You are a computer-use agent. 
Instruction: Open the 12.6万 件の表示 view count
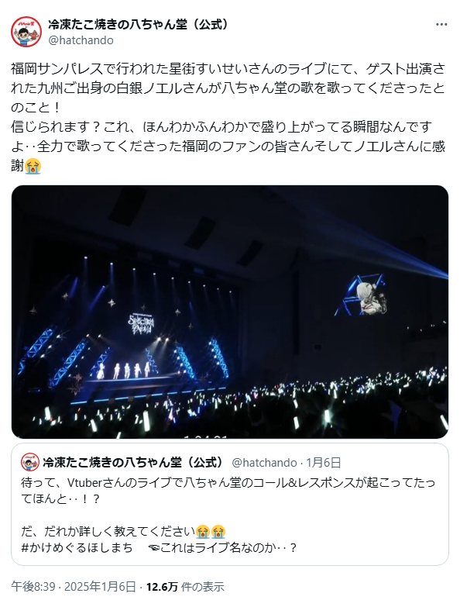point(185,587)
